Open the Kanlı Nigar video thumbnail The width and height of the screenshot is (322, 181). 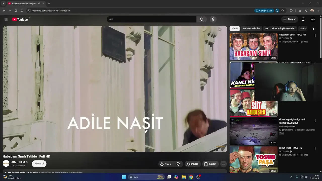[242, 75]
